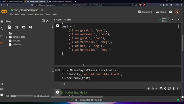Open the Find and replace sidebar icon
184x104 pixels.
coord(2,29)
